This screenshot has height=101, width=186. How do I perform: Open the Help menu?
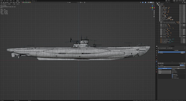[14, 1]
